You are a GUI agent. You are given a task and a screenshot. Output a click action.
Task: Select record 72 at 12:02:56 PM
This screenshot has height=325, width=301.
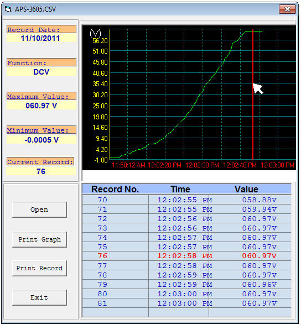pyautogui.click(x=186, y=219)
